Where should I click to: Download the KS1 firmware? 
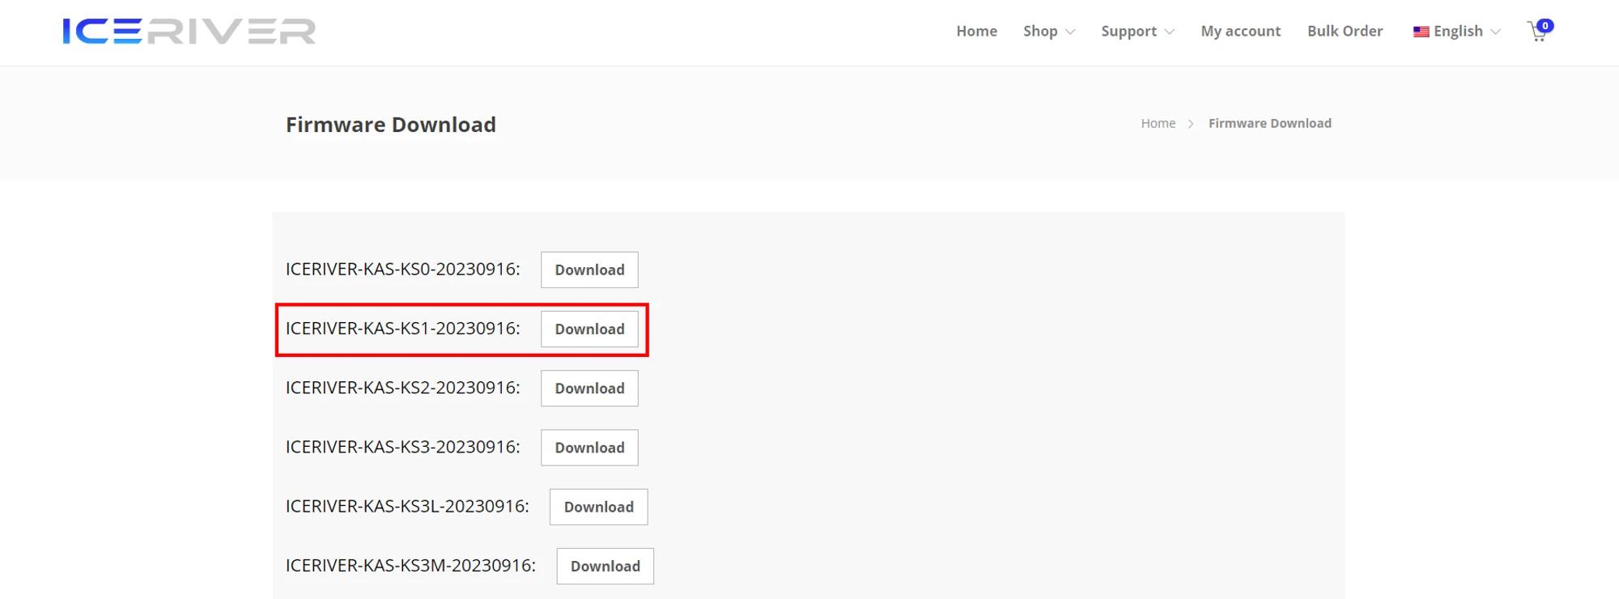(589, 329)
